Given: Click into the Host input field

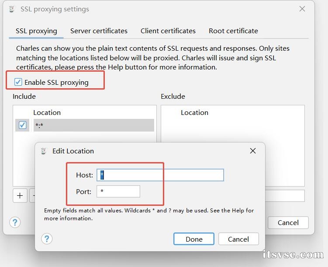Looking at the screenshot, I should pos(160,175).
